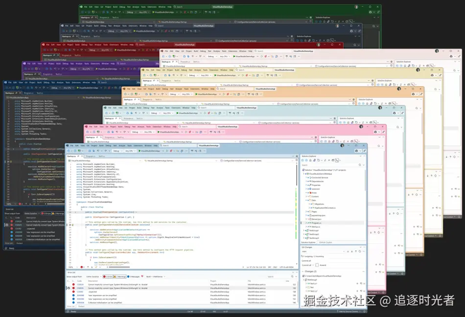Click CRLF line ending indicator in light-blue editor
The height and width of the screenshot is (317, 465).
click(x=275, y=267)
